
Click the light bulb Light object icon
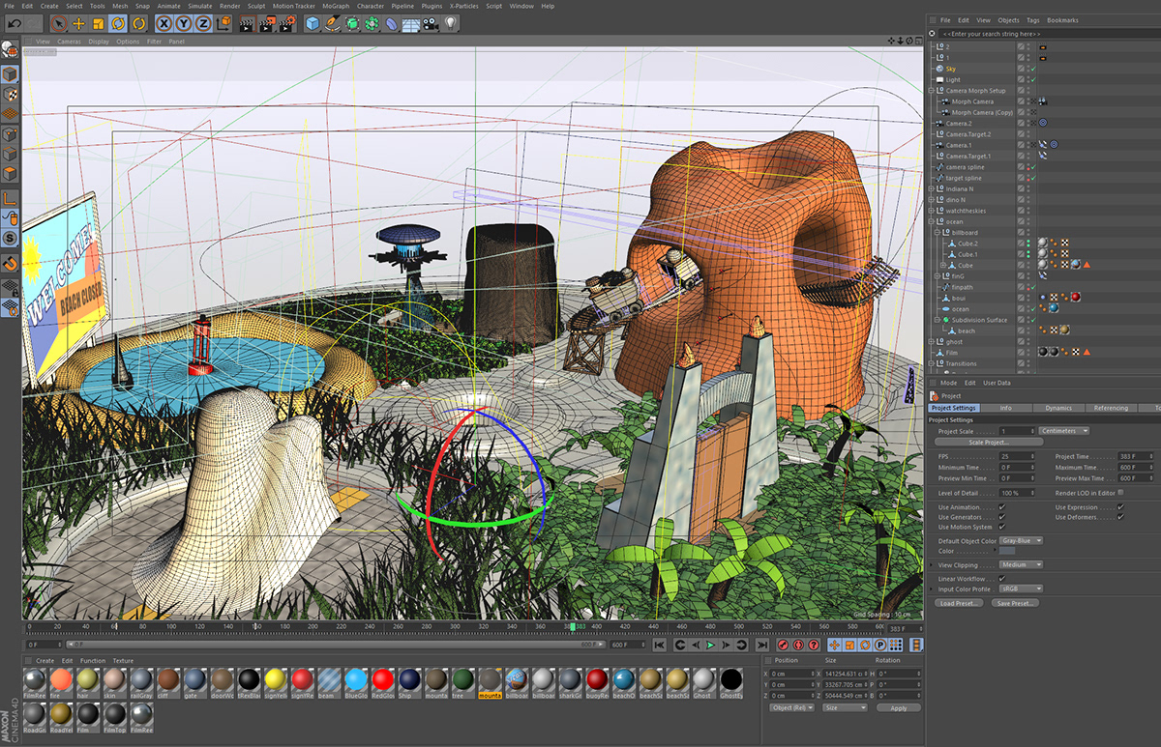[x=450, y=23]
